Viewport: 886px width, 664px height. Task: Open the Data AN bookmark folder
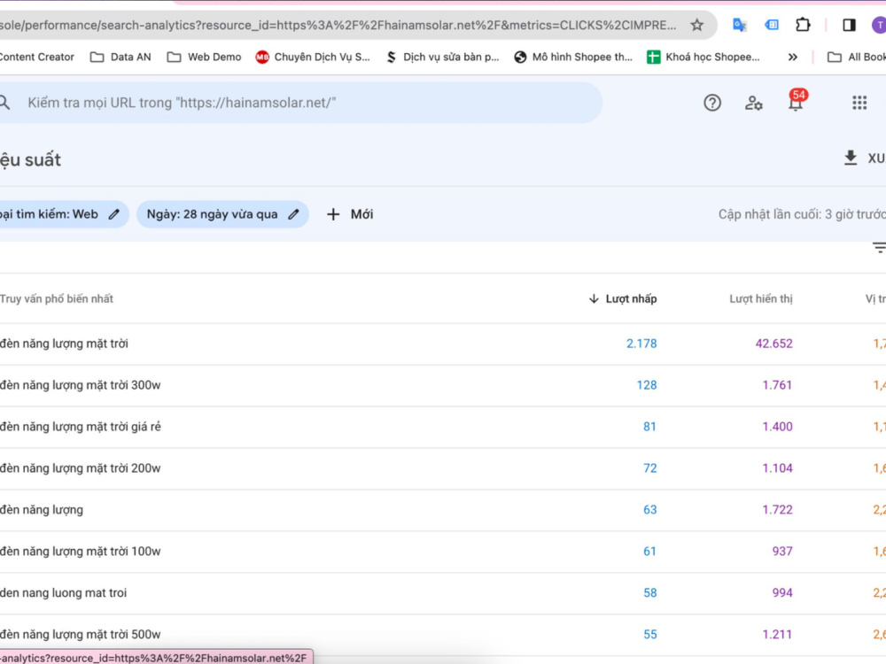[120, 57]
